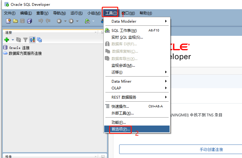Open the 查看(V) menu
This screenshot has height=158, width=242.
(42, 13)
